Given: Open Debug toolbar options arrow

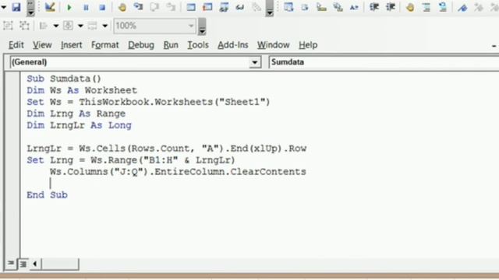Looking at the screenshot, I should click(x=270, y=9).
